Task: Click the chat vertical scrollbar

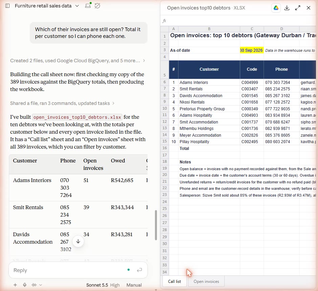Action: [156, 225]
